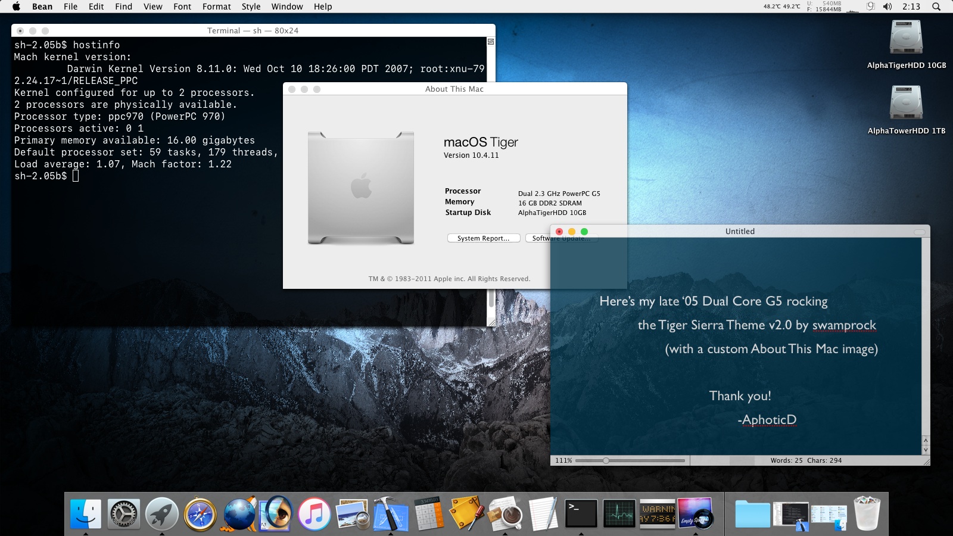Click the About This Mac title bar

tap(454, 89)
